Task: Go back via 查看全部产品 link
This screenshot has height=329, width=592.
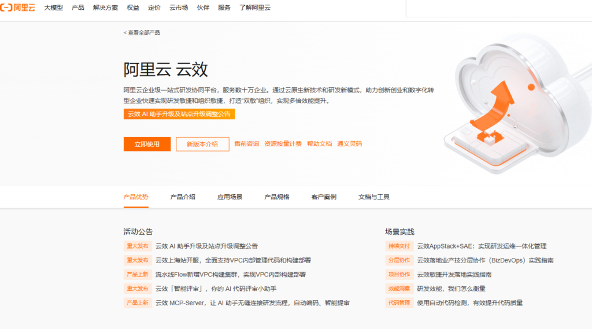Action: click(142, 32)
